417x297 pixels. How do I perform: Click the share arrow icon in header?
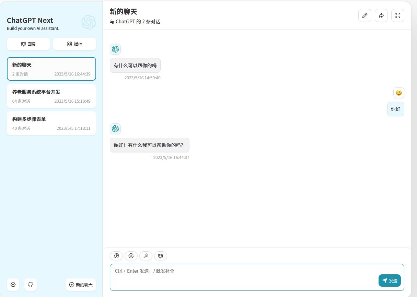pyautogui.click(x=381, y=15)
